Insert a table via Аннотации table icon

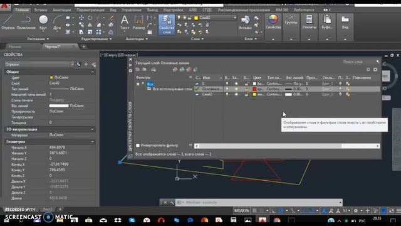coord(150,32)
